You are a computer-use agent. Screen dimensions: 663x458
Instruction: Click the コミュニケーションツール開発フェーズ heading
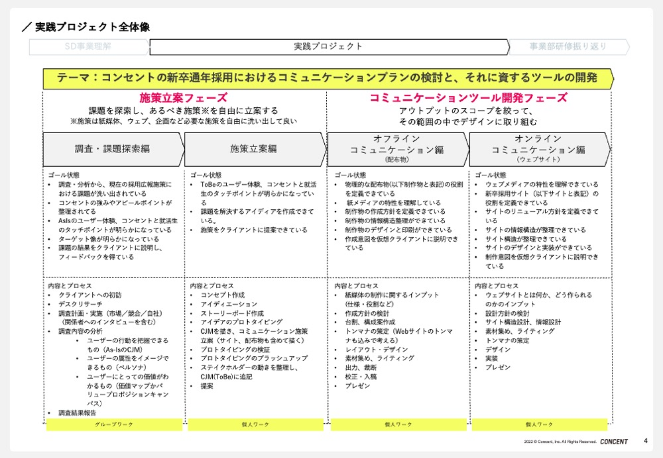[x=468, y=98]
